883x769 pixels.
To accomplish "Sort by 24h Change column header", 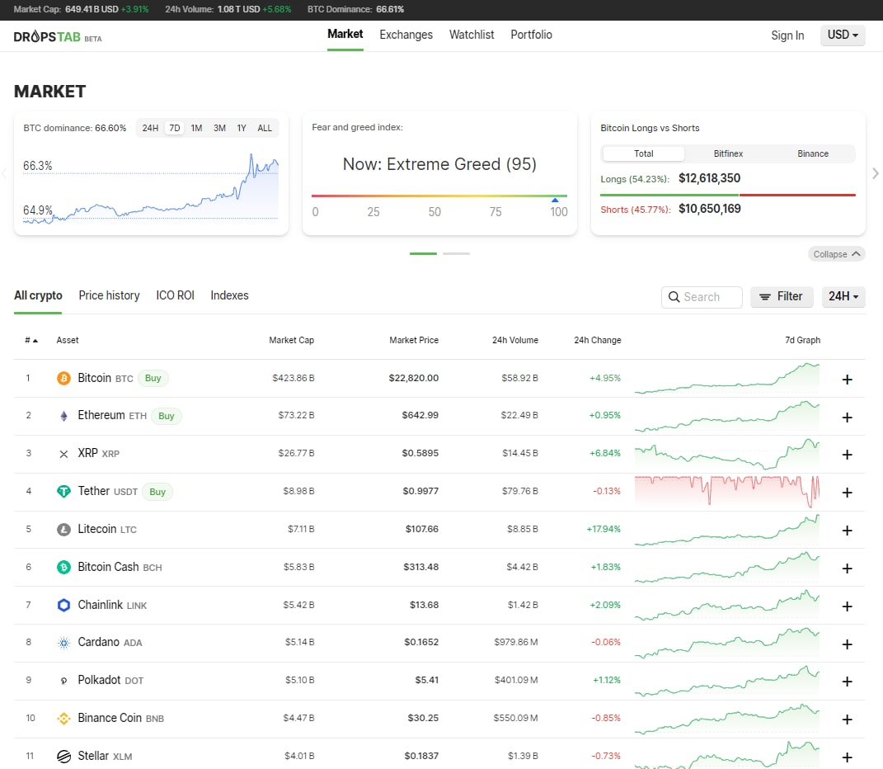I will click(598, 340).
